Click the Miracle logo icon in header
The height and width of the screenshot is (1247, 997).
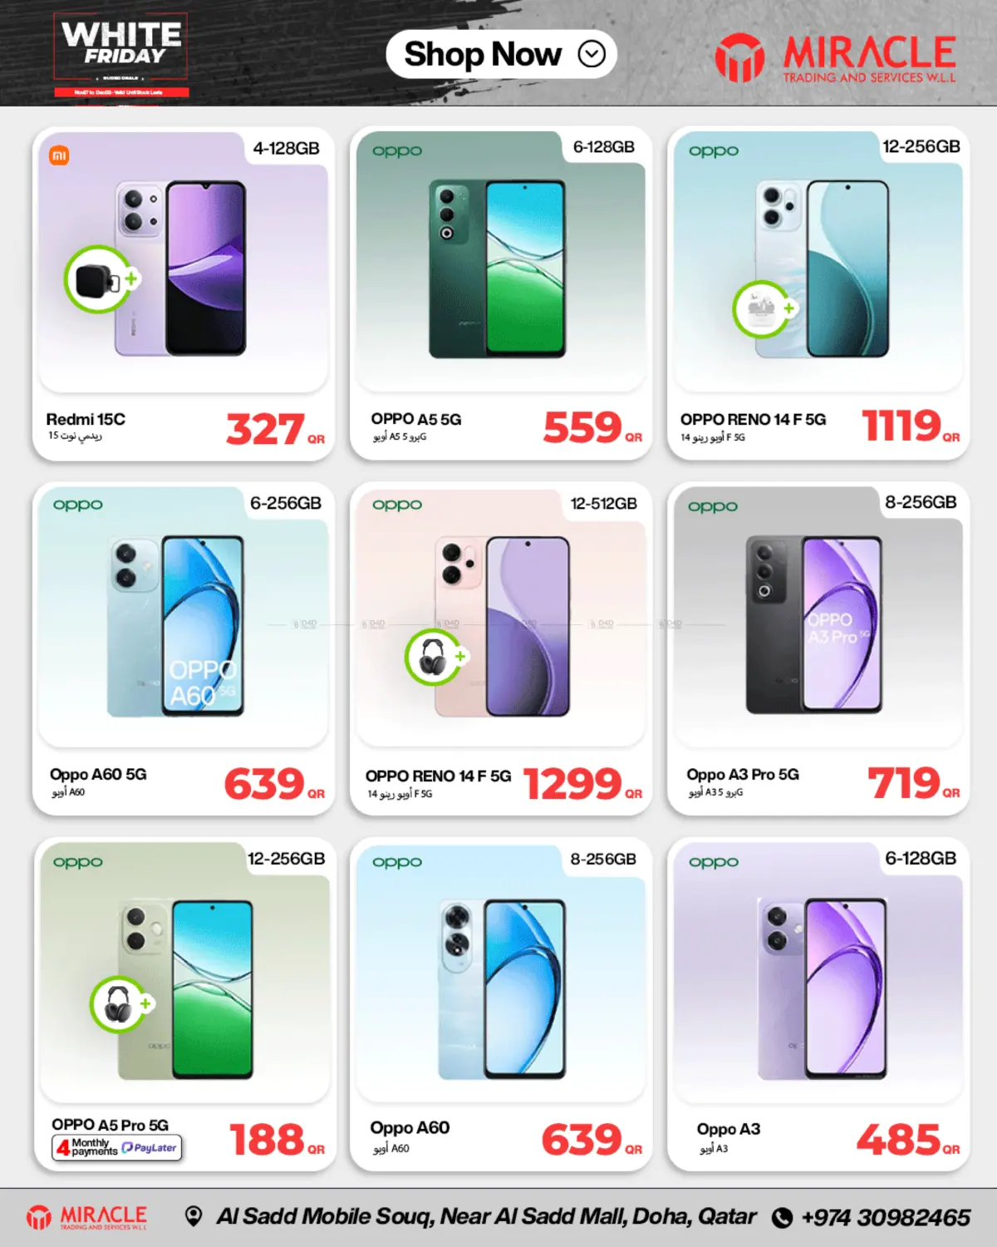[739, 57]
